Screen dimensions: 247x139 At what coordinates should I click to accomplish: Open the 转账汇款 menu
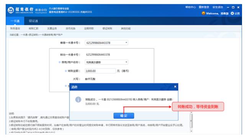[34, 29]
